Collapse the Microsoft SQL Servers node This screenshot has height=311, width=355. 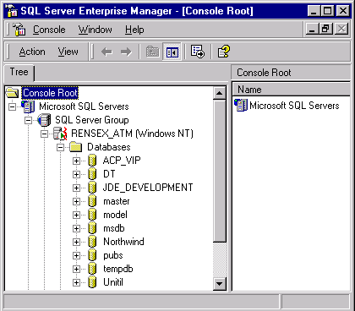pos(12,106)
